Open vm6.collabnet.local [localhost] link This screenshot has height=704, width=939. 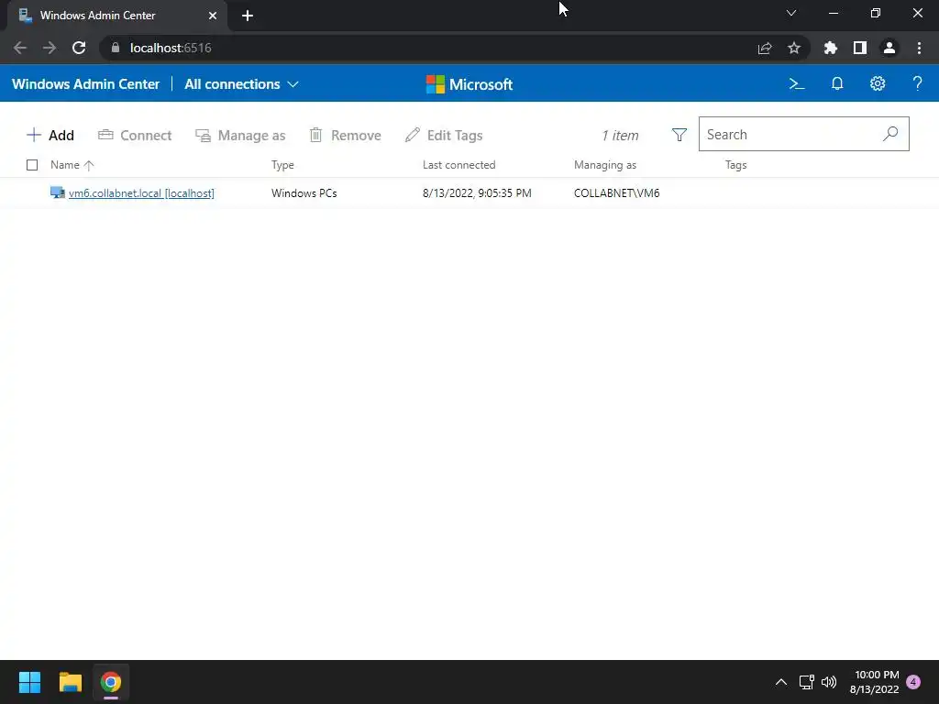[x=141, y=192]
